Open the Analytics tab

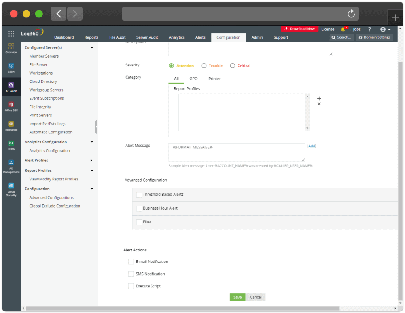177,37
